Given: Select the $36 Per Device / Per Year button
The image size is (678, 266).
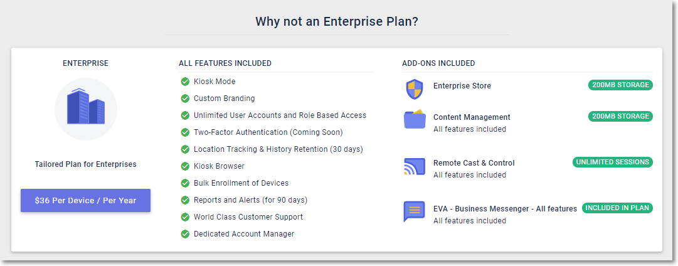Looking at the screenshot, I should 86,200.
